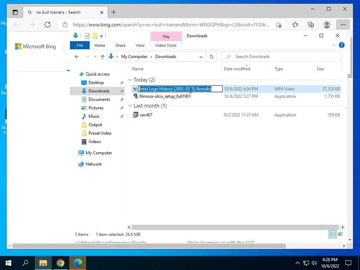
Task: Click the Explorer forward arrow
Action: [87, 57]
